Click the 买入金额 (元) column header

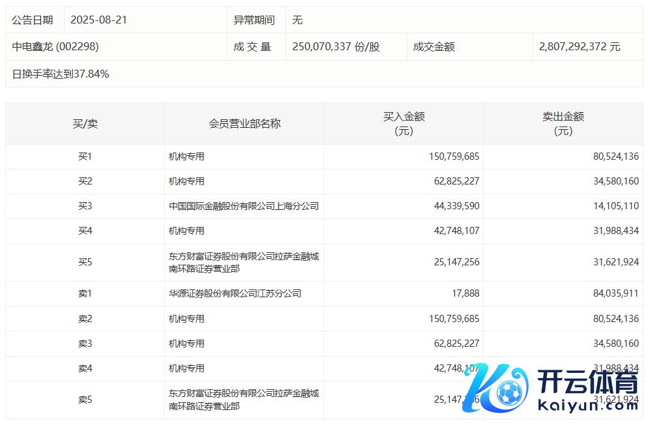pos(404,123)
